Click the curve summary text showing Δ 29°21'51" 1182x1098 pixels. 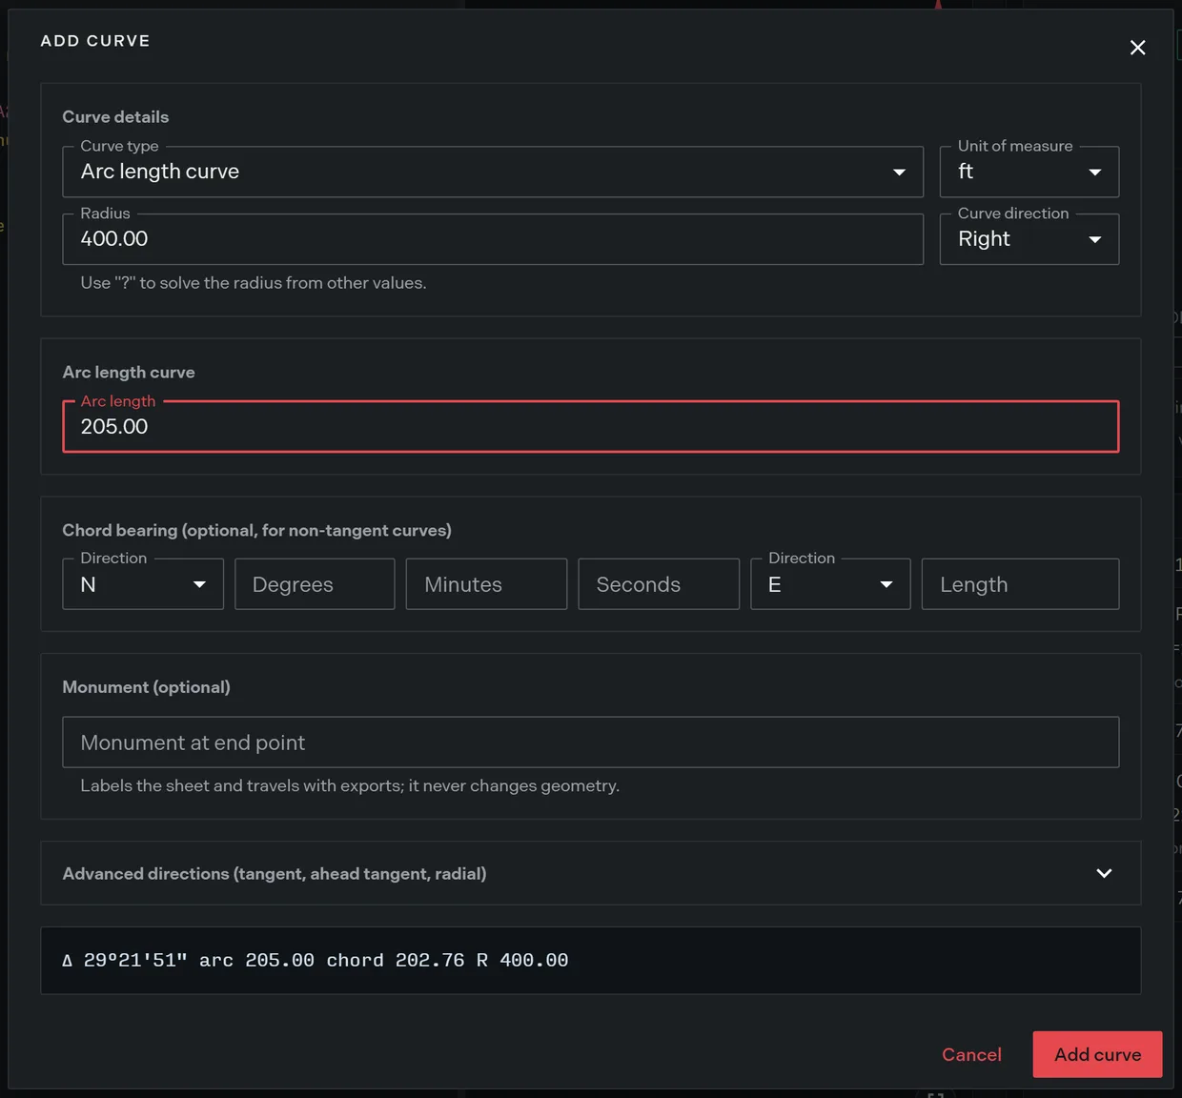pyautogui.click(x=316, y=961)
